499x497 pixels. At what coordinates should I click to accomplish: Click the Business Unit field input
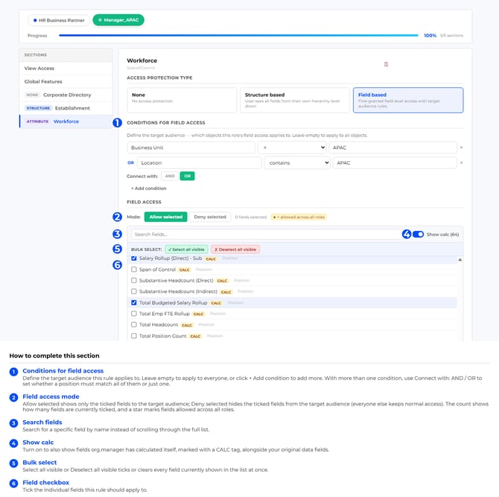pyautogui.click(x=191, y=148)
